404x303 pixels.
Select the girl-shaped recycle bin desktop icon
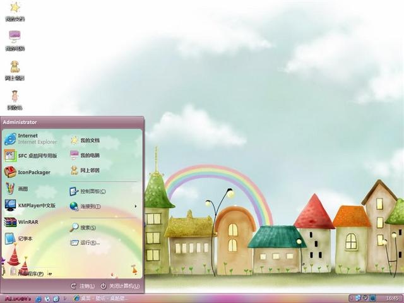[x=15, y=99]
